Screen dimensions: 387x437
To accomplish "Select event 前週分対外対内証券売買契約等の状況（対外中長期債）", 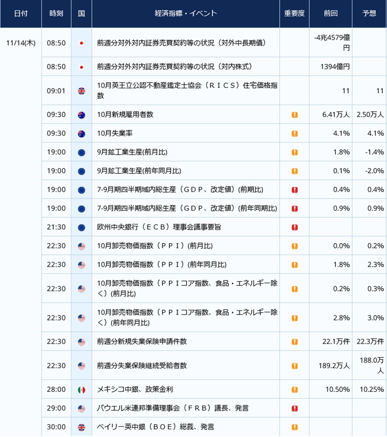I will coord(181,43).
